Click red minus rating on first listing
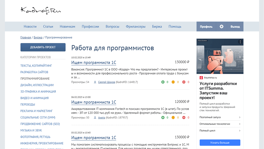Viewport: 264px width, 149px height. coord(184,82)
